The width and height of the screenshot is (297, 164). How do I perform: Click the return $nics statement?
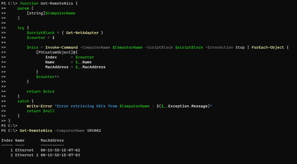coord(40,91)
